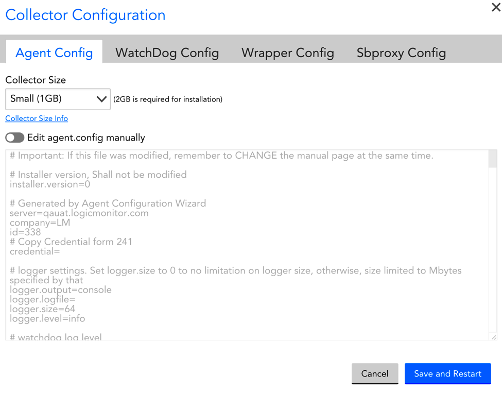Click the '# Copy Credential form 241' comment
The image size is (502, 394).
point(71,242)
